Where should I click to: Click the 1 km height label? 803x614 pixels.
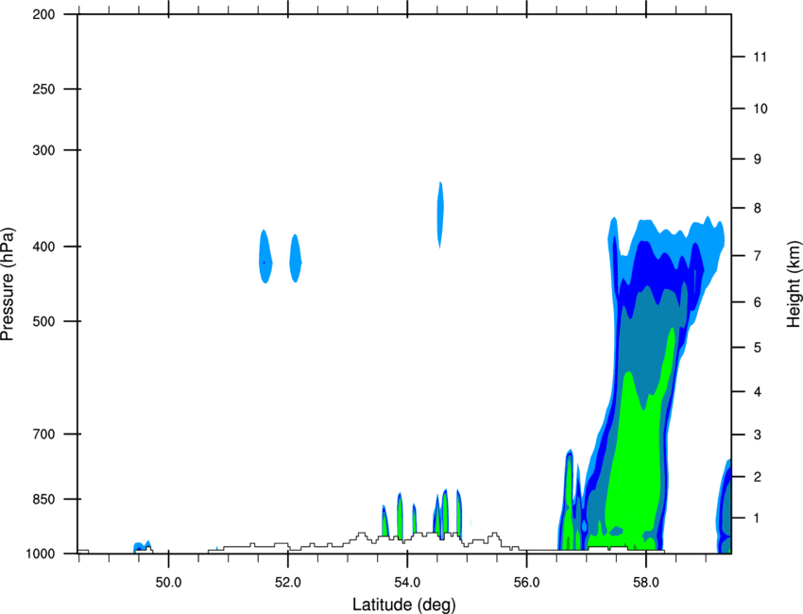pos(757,519)
